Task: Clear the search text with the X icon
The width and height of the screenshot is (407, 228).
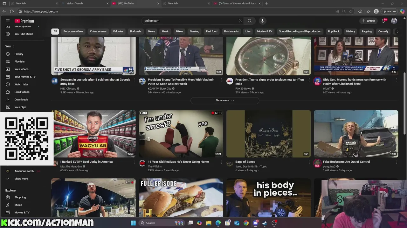Action: (240, 21)
